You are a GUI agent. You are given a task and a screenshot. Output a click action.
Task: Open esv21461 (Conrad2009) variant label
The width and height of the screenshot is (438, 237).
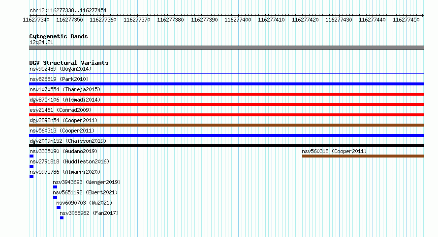(x=61, y=110)
